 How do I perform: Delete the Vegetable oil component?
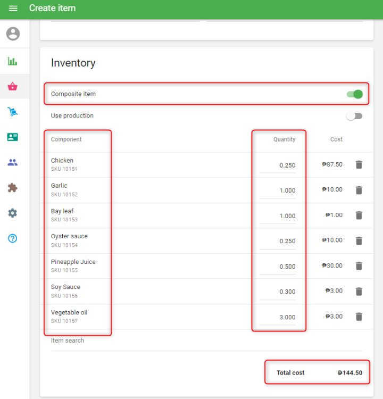(359, 317)
